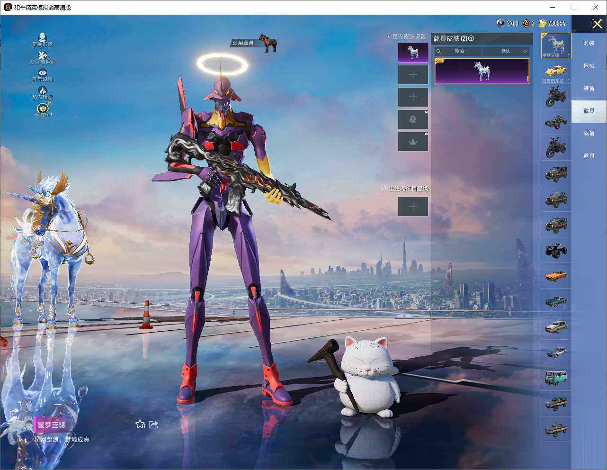Open the 分解与拆解 puzzle-piece icon
This screenshot has width=607, height=470.
[42, 55]
